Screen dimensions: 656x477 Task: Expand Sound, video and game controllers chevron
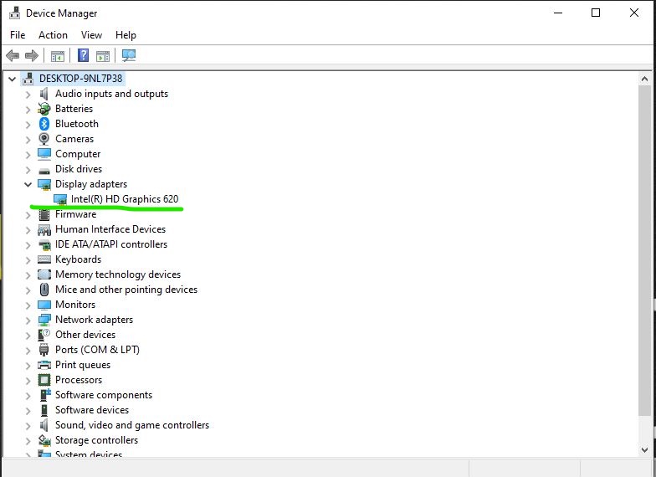[x=28, y=426]
